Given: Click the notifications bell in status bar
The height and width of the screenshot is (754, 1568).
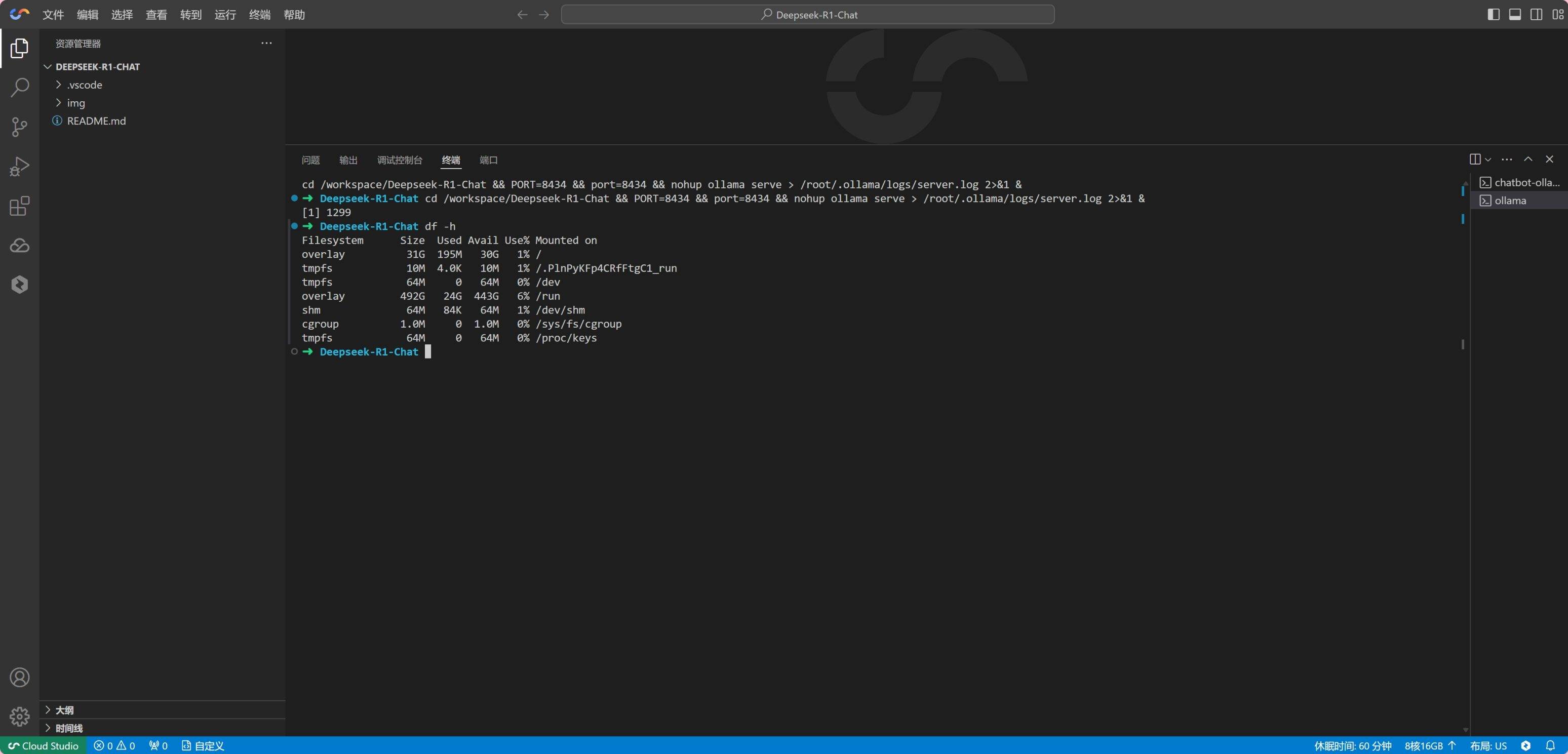Looking at the screenshot, I should [1550, 745].
